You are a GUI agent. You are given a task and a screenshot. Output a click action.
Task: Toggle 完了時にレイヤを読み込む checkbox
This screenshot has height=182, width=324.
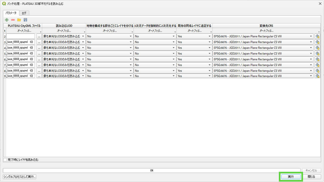click(5, 160)
